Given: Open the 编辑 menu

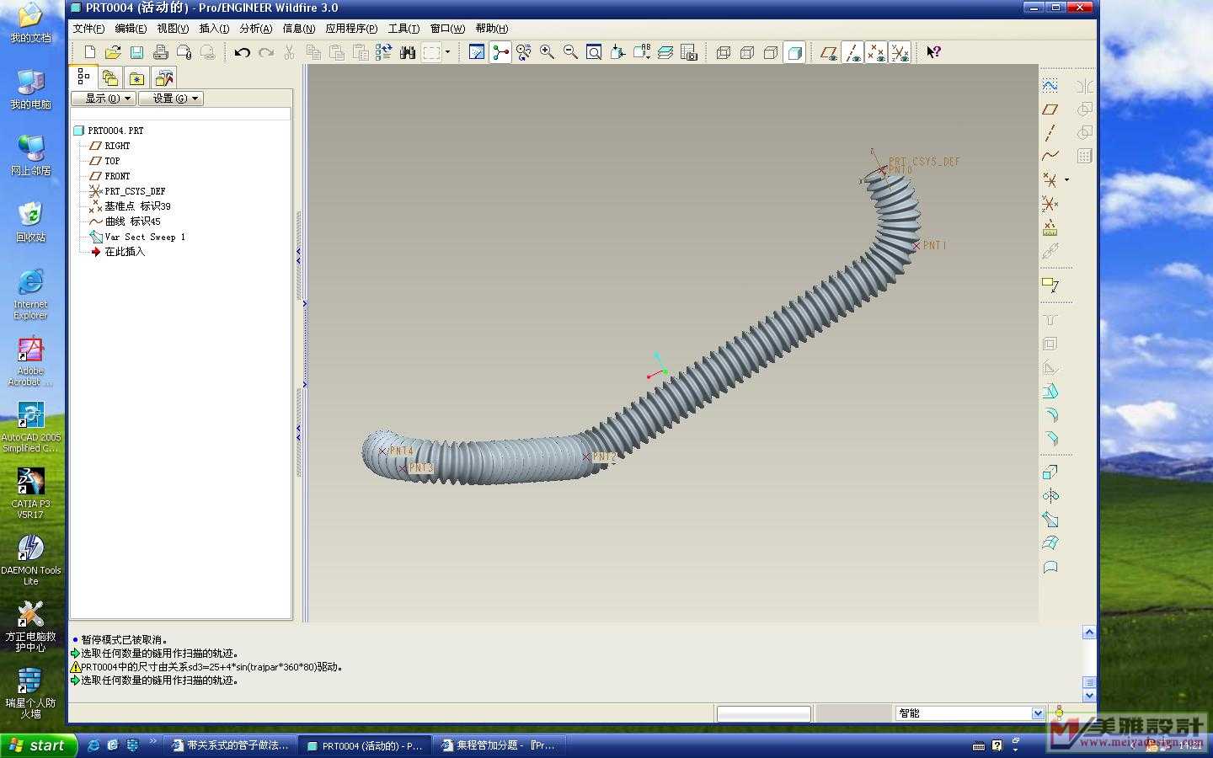Looking at the screenshot, I should [x=131, y=29].
